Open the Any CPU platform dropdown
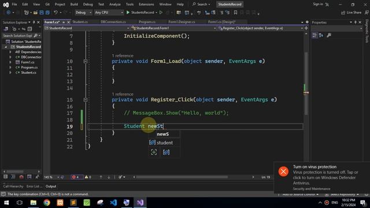The height and width of the screenshot is (208, 370). 109,12
